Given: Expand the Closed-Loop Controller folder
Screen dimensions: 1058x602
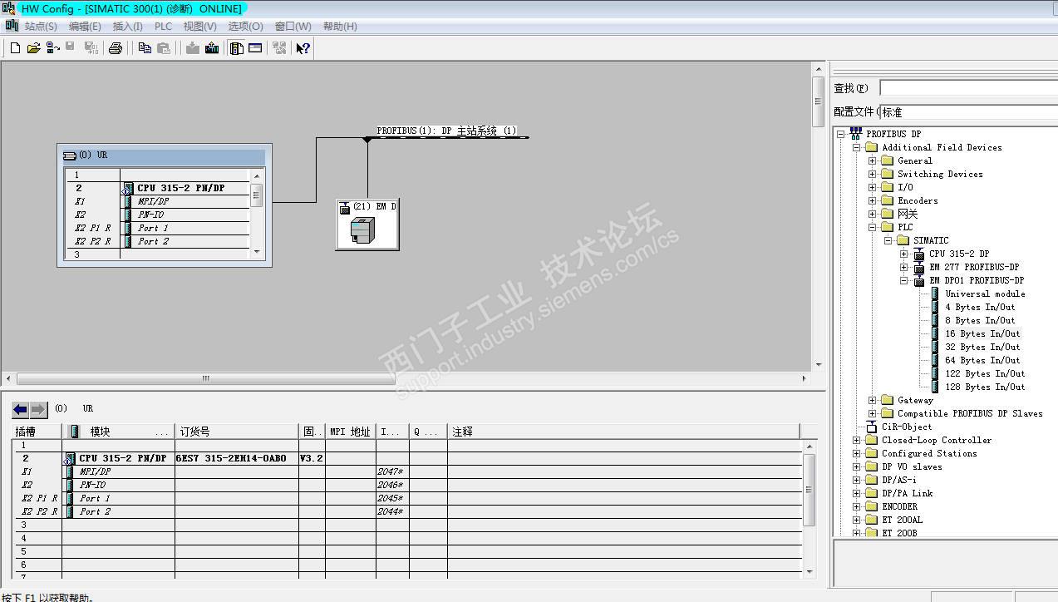Looking at the screenshot, I should (x=857, y=440).
